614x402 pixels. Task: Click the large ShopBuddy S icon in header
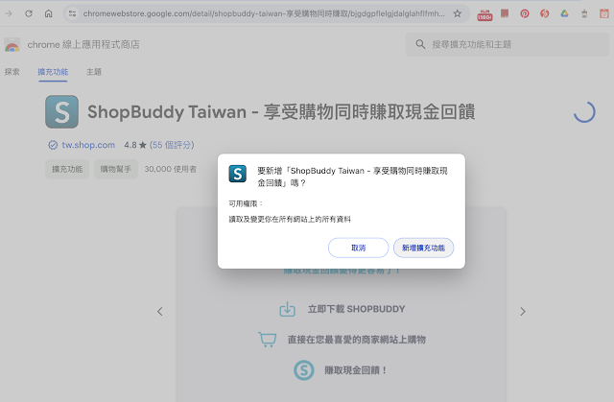(61, 112)
